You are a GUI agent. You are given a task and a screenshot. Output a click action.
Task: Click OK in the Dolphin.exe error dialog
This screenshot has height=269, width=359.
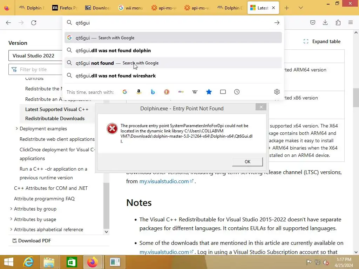click(x=248, y=161)
